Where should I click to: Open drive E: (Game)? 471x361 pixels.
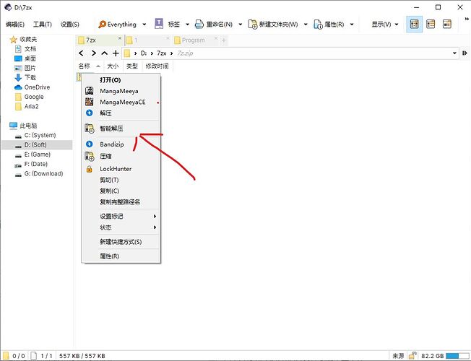[x=33, y=155]
